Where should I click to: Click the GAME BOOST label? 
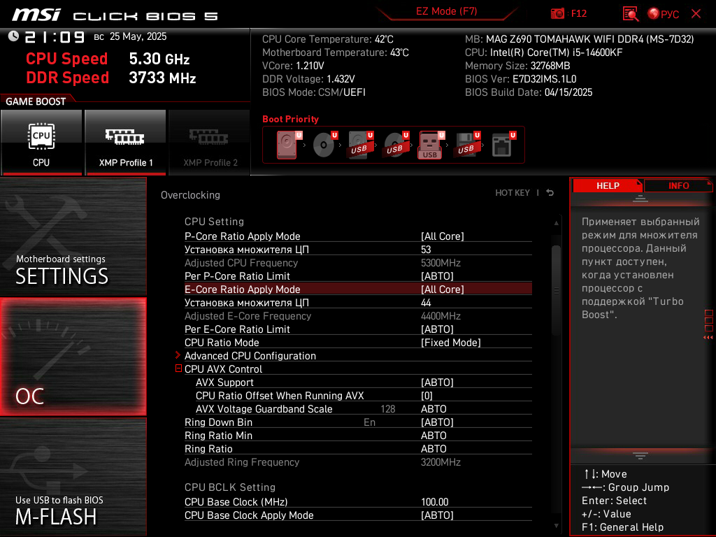point(36,101)
